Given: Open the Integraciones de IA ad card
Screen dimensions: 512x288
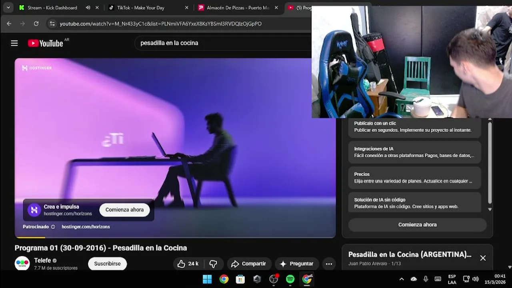Looking at the screenshot, I should [415, 152].
